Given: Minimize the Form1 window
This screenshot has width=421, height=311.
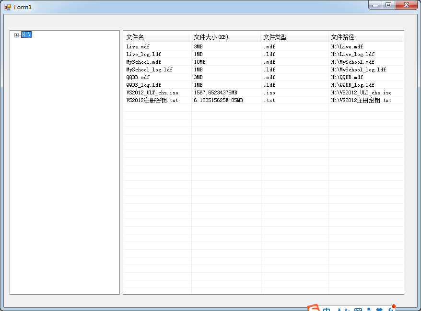Looking at the screenshot, I should [375, 5].
